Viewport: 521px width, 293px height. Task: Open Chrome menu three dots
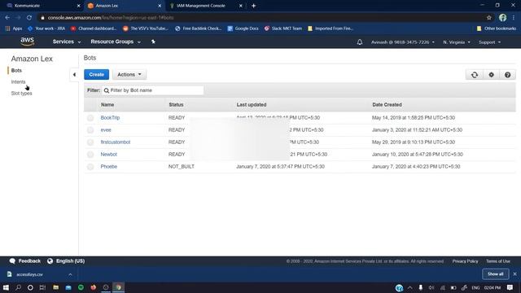tap(514, 18)
